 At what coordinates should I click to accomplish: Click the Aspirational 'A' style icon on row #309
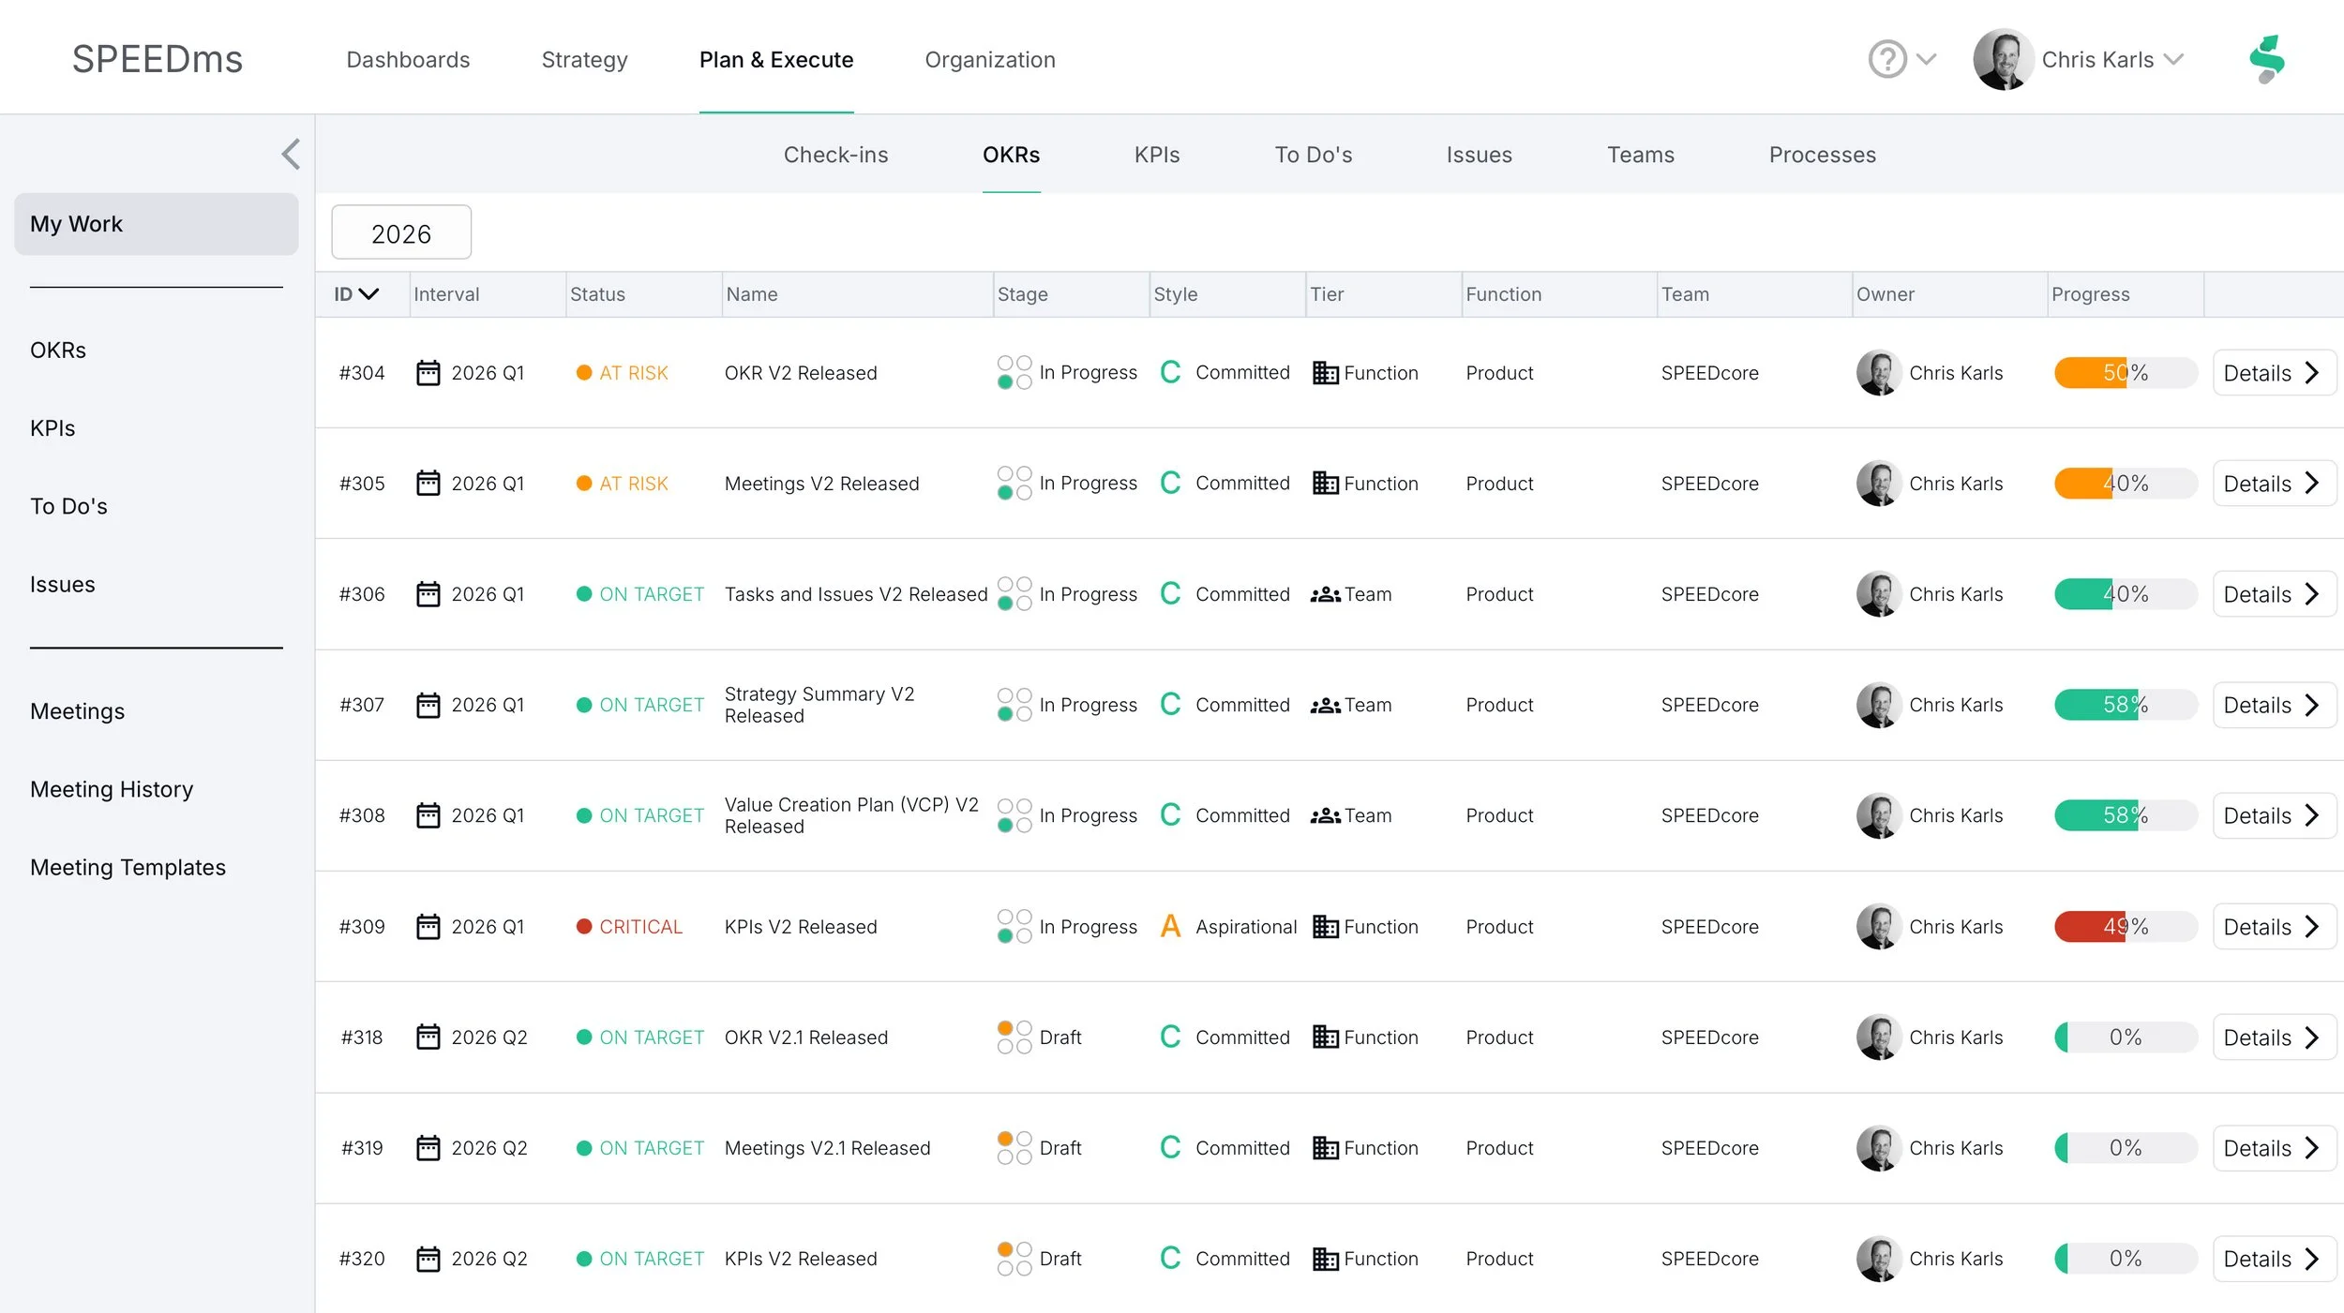(x=1170, y=926)
